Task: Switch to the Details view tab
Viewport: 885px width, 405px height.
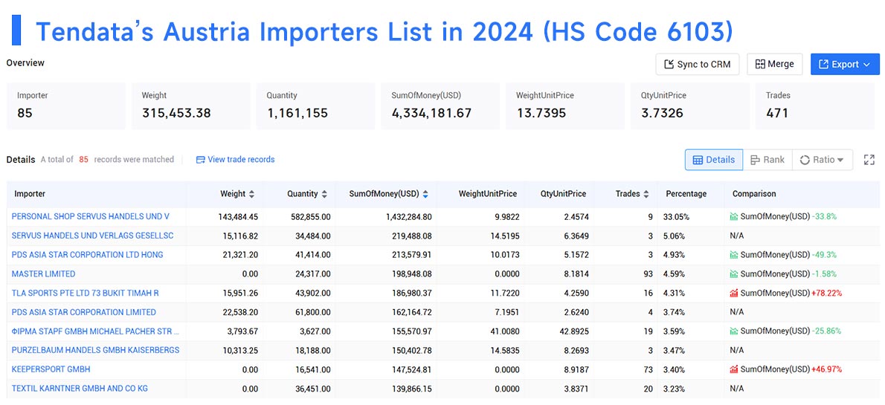Action: pos(714,160)
